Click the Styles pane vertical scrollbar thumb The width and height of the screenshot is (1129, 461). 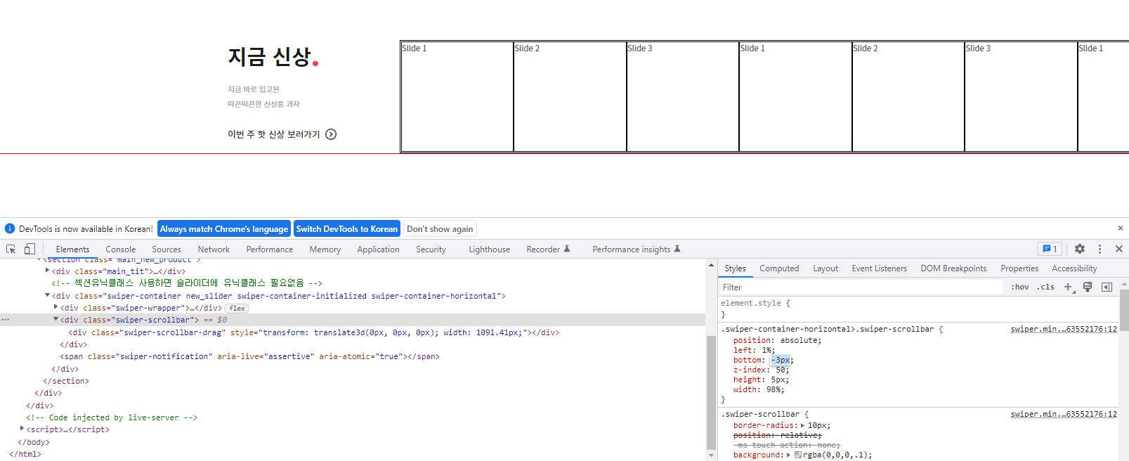(1124, 309)
